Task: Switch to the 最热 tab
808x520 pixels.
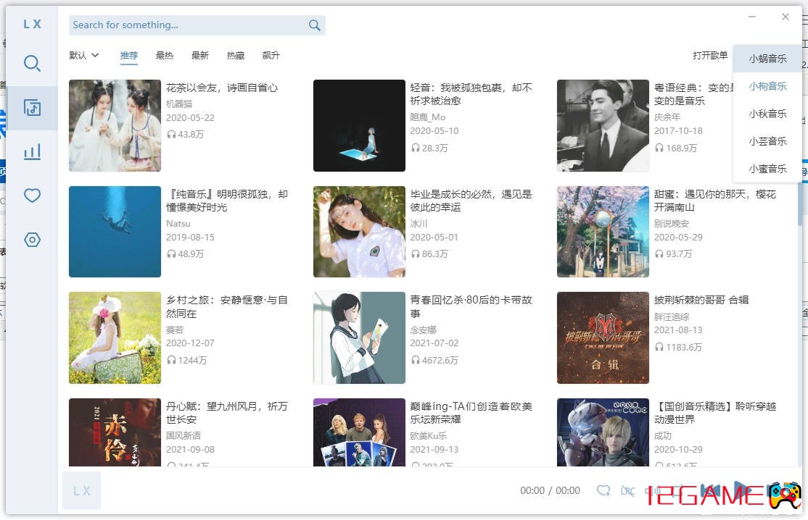Action: click(165, 56)
